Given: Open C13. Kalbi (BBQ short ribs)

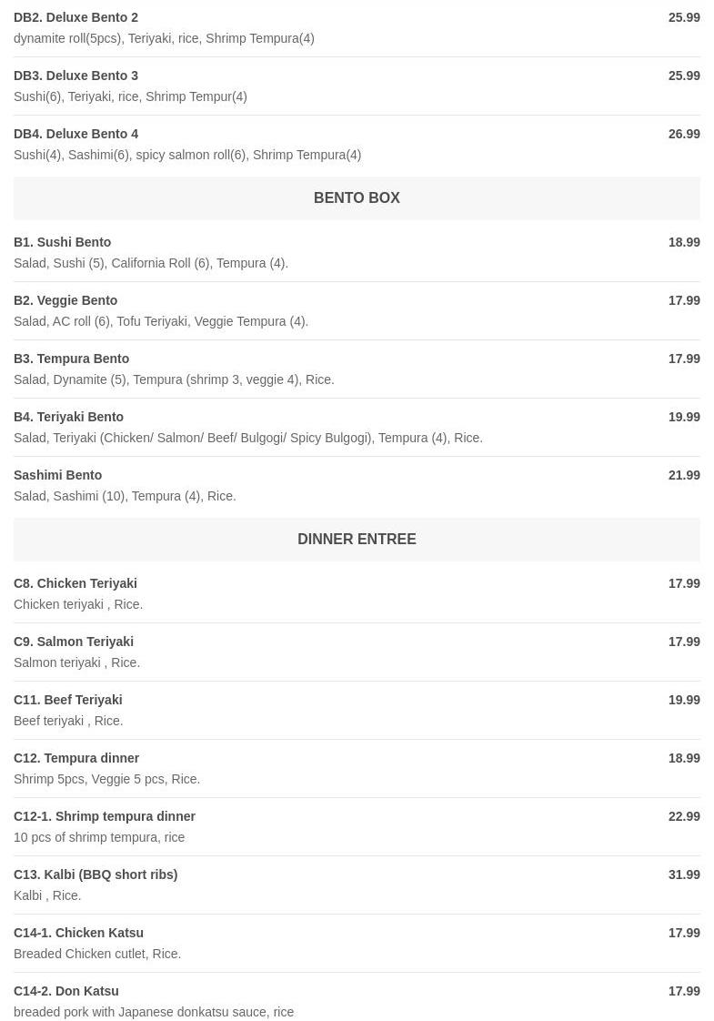Looking at the screenshot, I should 96,875.
